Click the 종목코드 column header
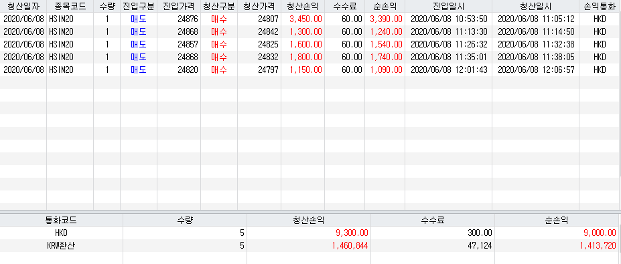 (x=70, y=6)
